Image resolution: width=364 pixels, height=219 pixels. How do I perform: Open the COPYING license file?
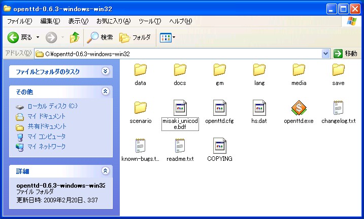219,146
